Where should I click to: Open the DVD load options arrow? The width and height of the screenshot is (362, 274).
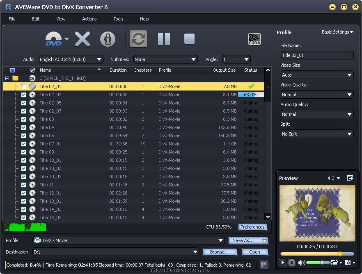(x=66, y=39)
